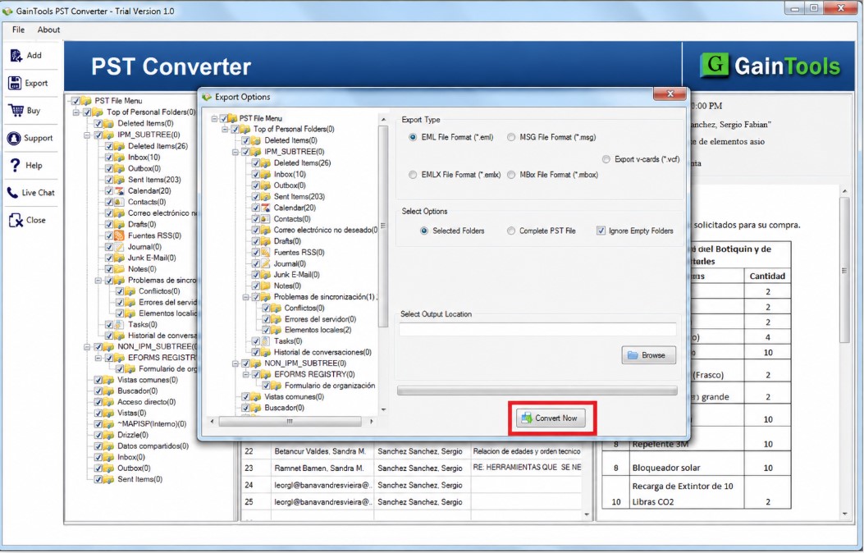
Task: Click the Close file icon in sidebar
Action: tap(16, 221)
